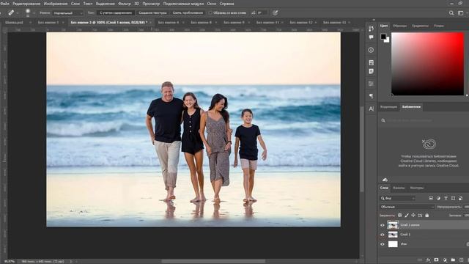The image size is (469, 264).
Task: Open the layer filter type dropdown Вид
Action: coord(397,198)
